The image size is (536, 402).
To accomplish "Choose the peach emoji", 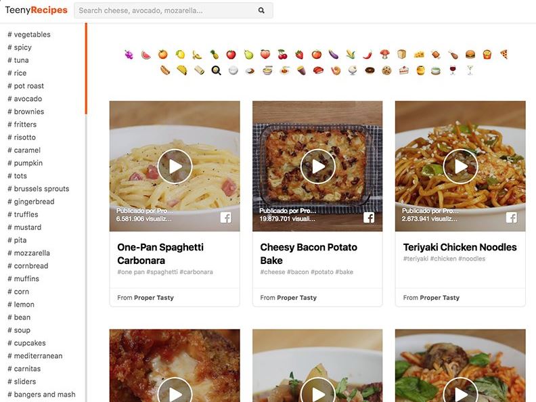I will (x=265, y=54).
